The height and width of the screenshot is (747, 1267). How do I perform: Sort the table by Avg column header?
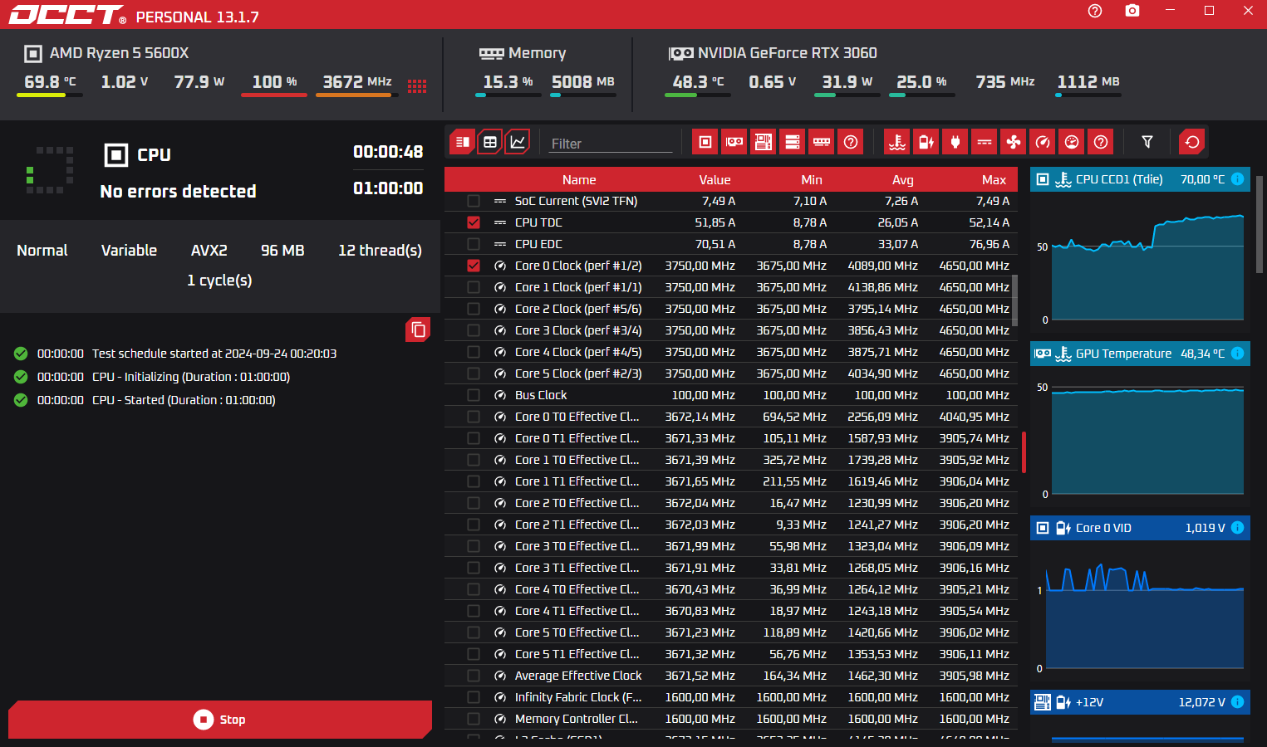pos(903,179)
